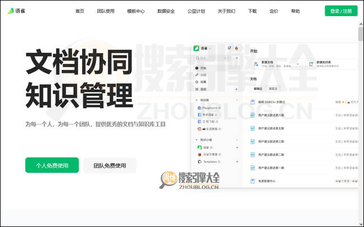Click the green 登录 / 注册 button

[x=340, y=11]
